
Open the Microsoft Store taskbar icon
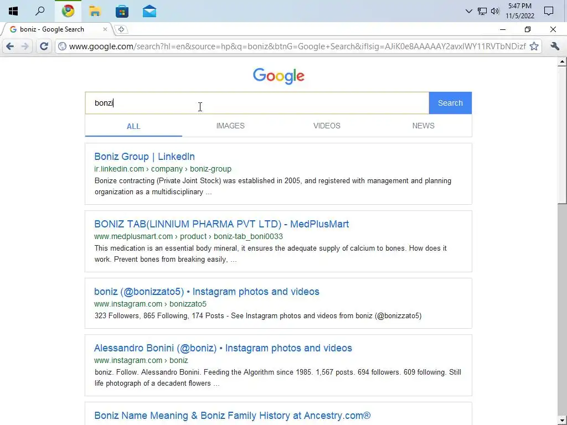[x=122, y=11]
